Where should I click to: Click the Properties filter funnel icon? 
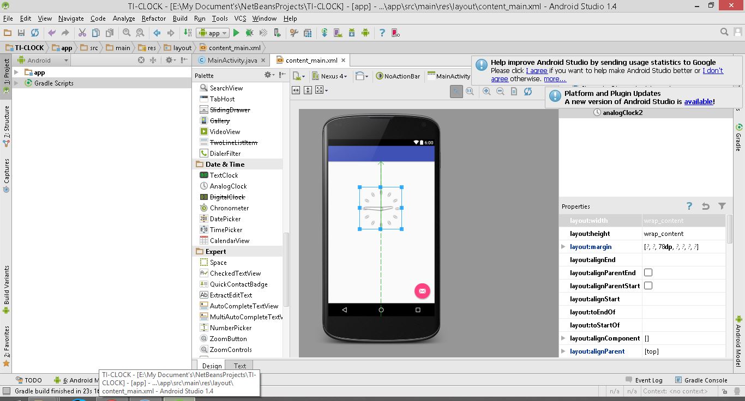coord(722,206)
